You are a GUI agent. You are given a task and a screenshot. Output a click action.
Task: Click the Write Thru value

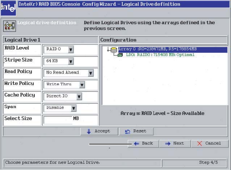click(x=59, y=84)
